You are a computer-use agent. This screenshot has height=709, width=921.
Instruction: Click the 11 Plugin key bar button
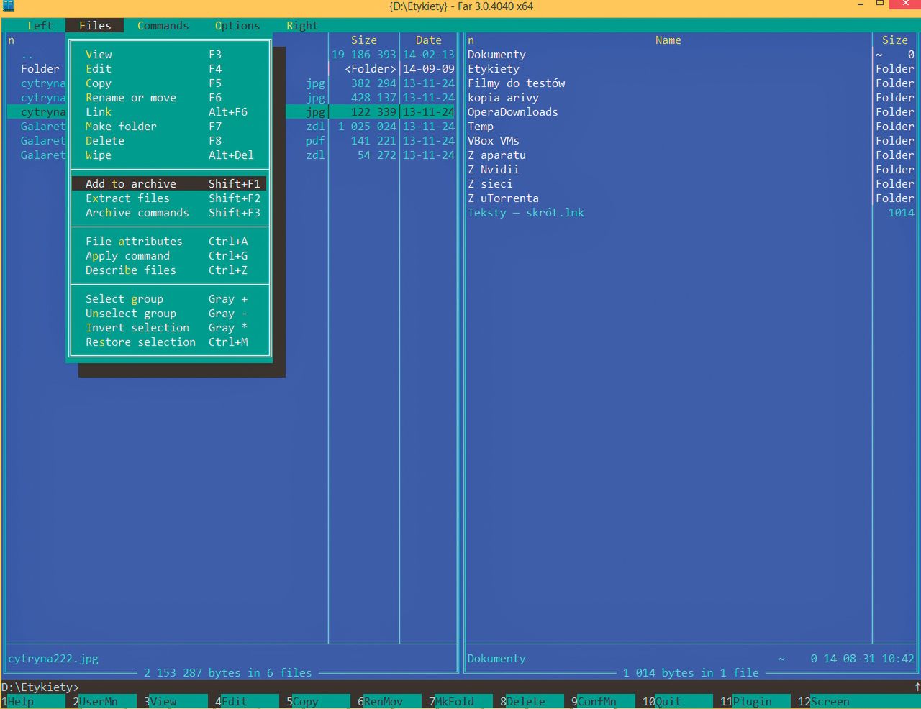(x=756, y=701)
